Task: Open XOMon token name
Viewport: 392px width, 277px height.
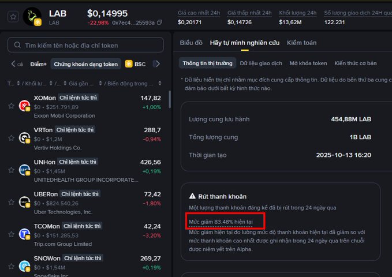Action: tap(45, 98)
